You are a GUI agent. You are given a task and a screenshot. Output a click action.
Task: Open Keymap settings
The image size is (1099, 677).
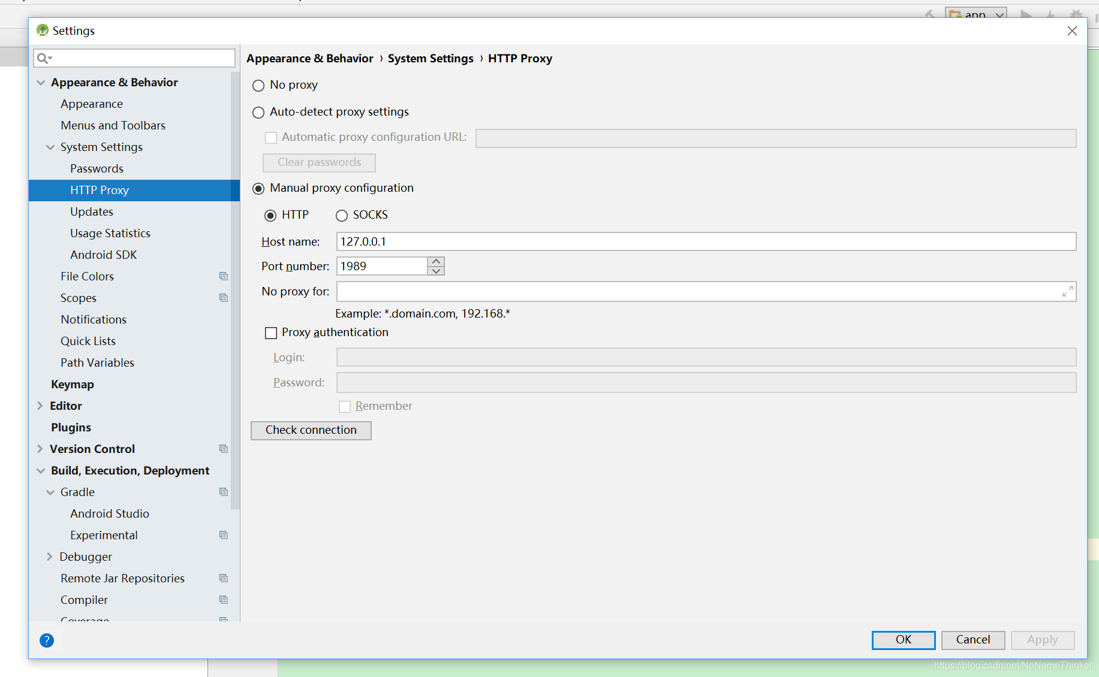pyautogui.click(x=73, y=384)
